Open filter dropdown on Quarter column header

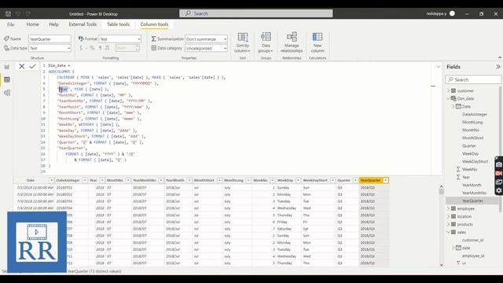[355, 180]
